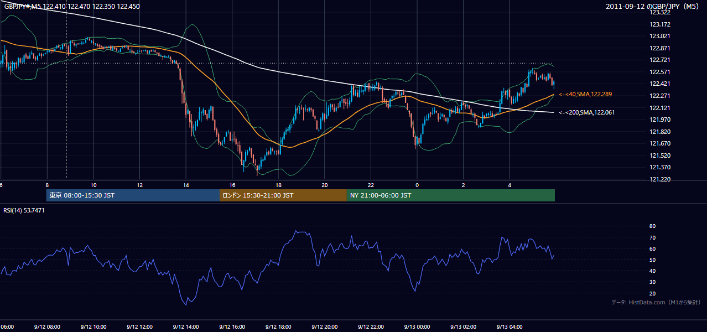The image size is (707, 332).
Task: Click price axis label 121.970
Action: tap(660, 120)
